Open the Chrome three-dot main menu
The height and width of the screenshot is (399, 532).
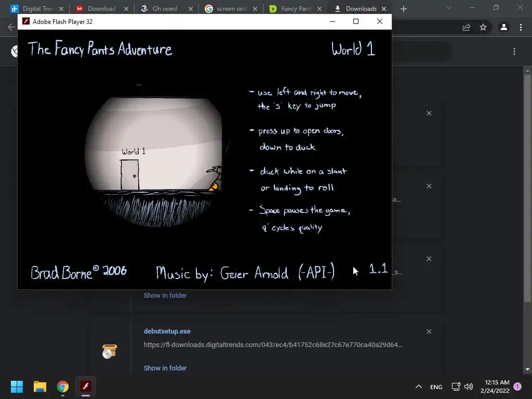click(521, 27)
